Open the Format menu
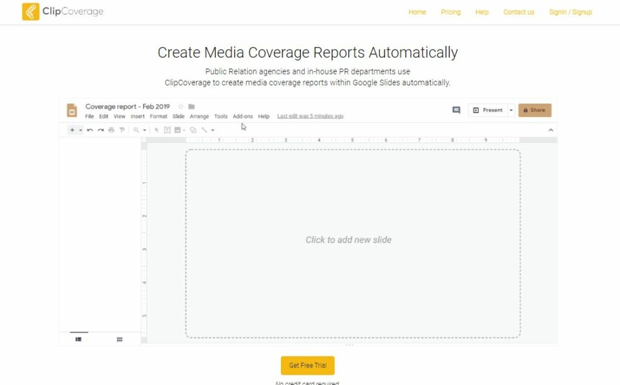Image resolution: width=620 pixels, height=385 pixels. pos(159,116)
